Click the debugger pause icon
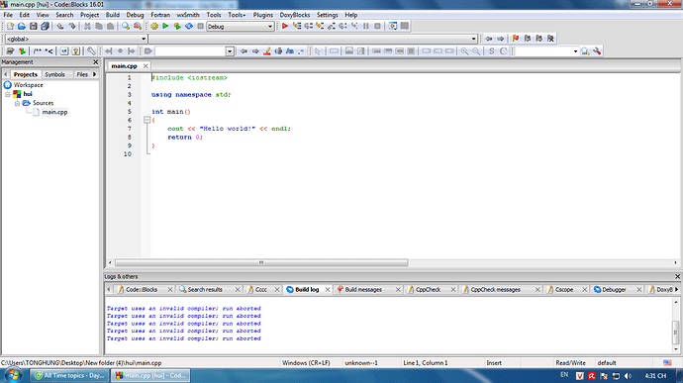683x383 pixels. click(366, 26)
